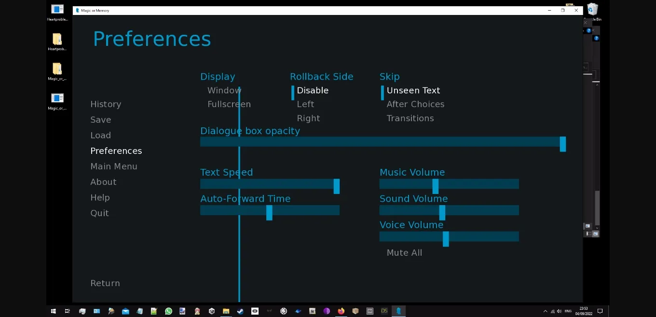The image size is (656, 317).
Task: Select Fullscreen display mode
Action: pyautogui.click(x=229, y=104)
